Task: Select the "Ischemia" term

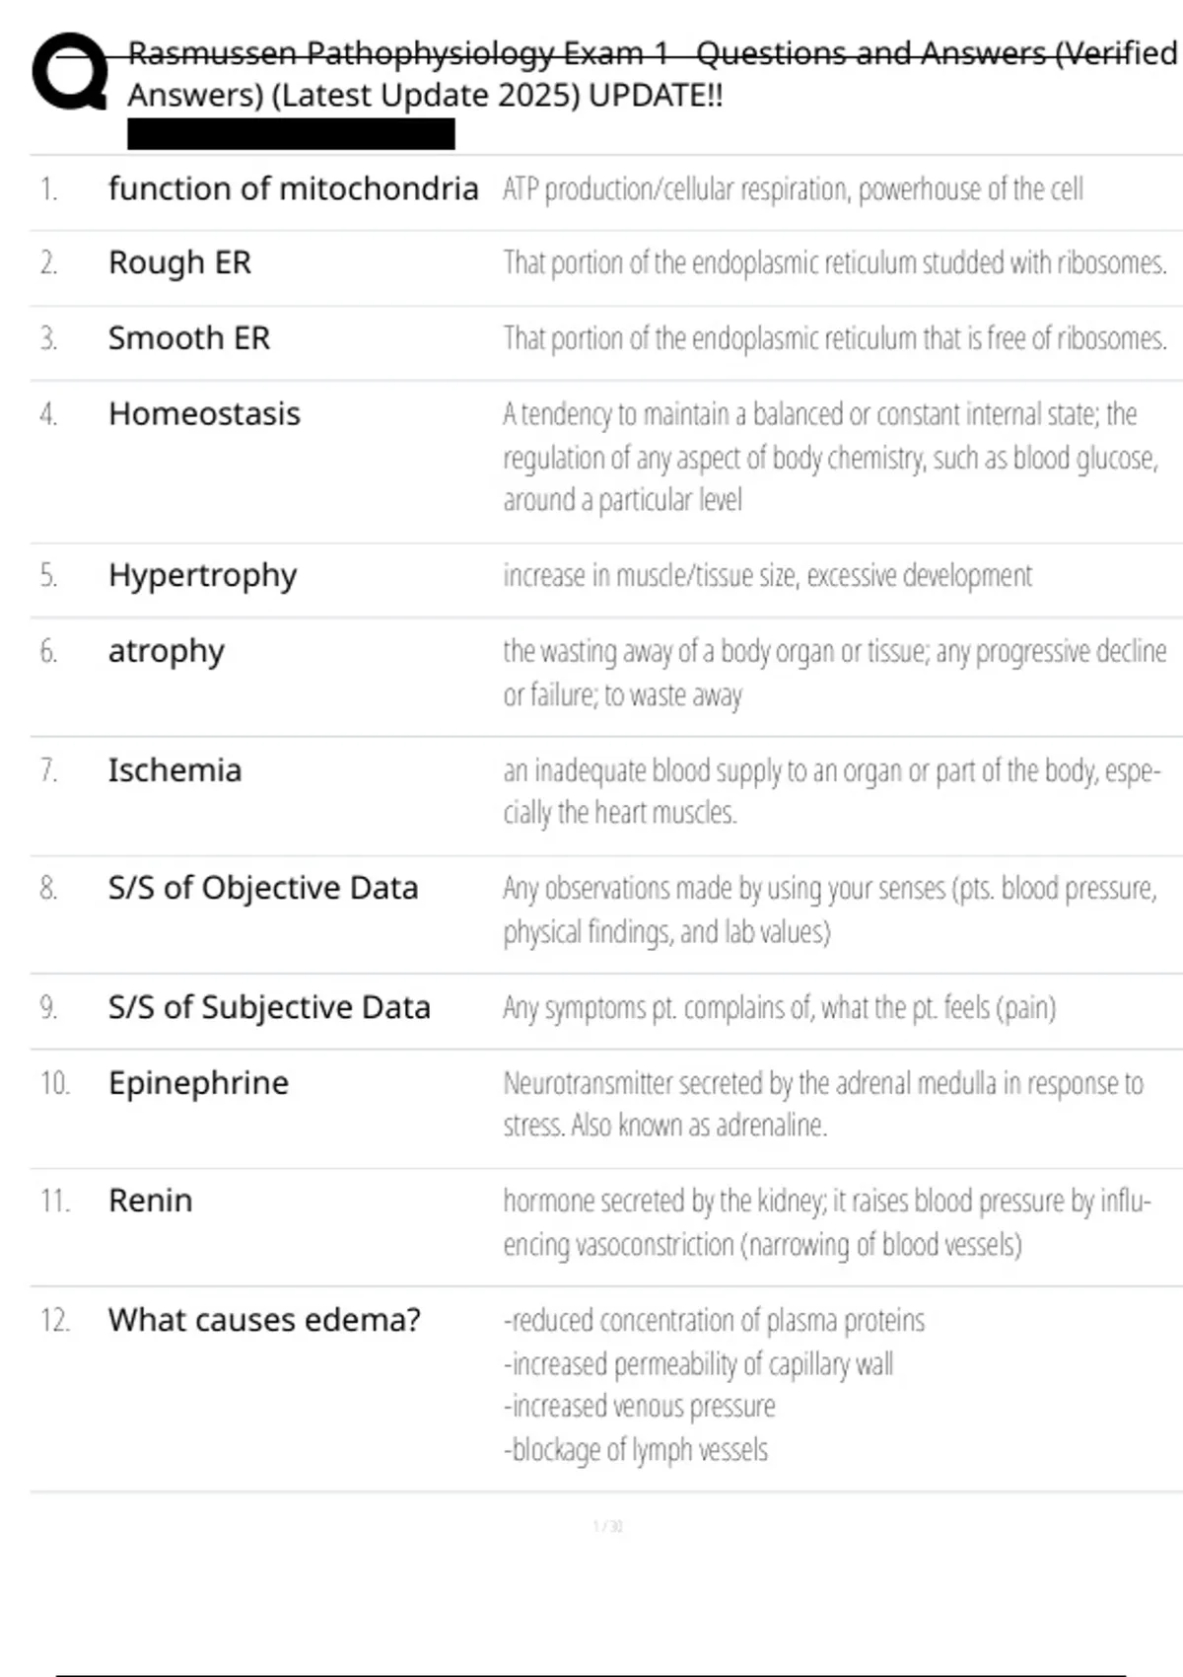Action: pos(174,770)
